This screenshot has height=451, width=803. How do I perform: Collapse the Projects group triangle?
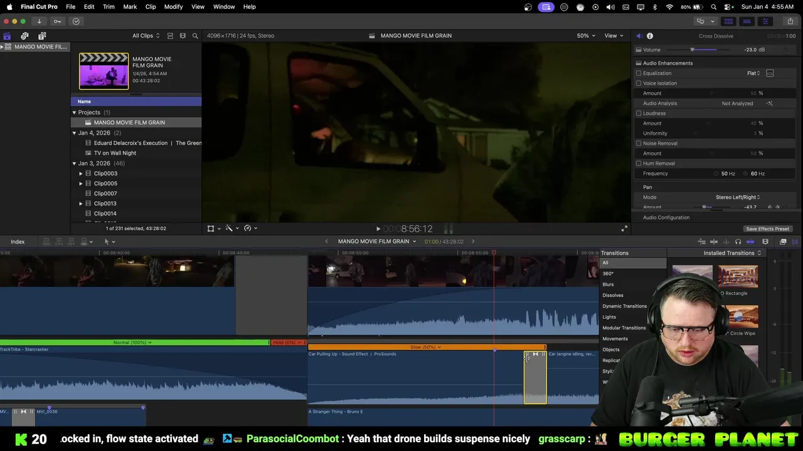74,113
